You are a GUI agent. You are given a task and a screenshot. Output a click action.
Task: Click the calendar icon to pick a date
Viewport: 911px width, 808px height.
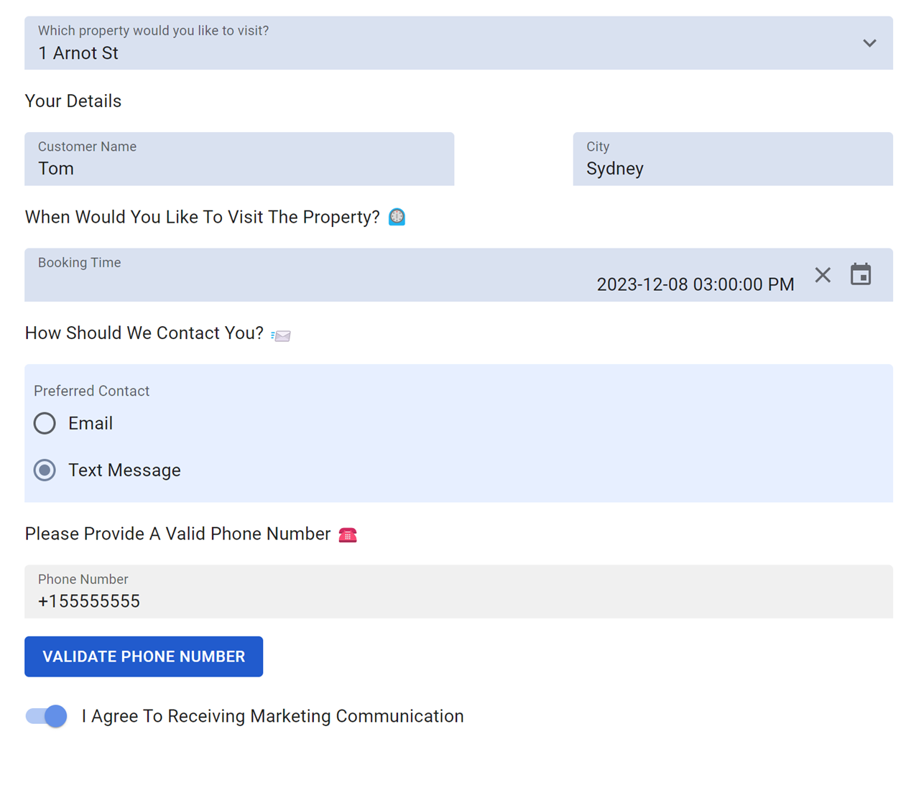861,274
